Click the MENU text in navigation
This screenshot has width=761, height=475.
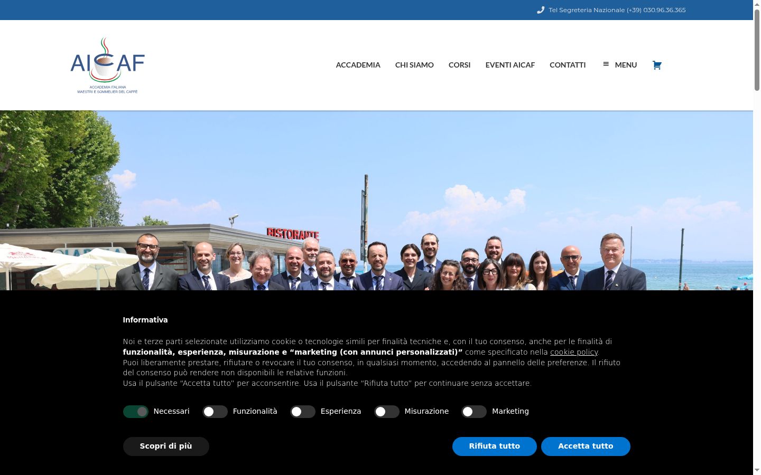(626, 65)
